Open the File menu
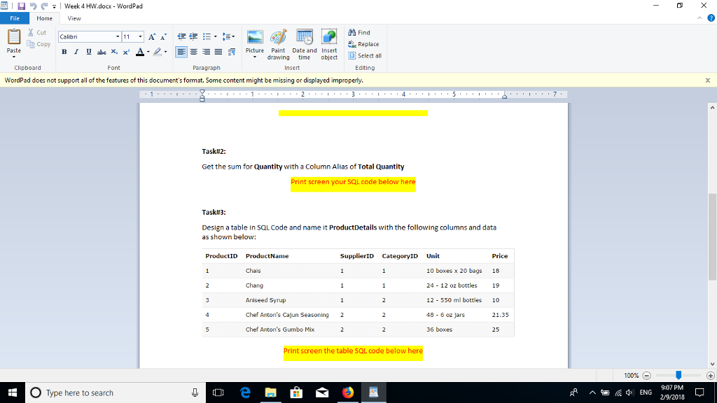The height and width of the screenshot is (403, 717). tap(14, 18)
